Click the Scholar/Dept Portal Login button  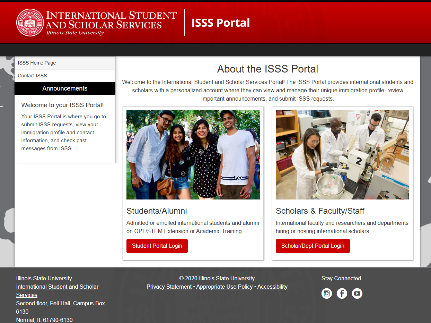tap(313, 246)
